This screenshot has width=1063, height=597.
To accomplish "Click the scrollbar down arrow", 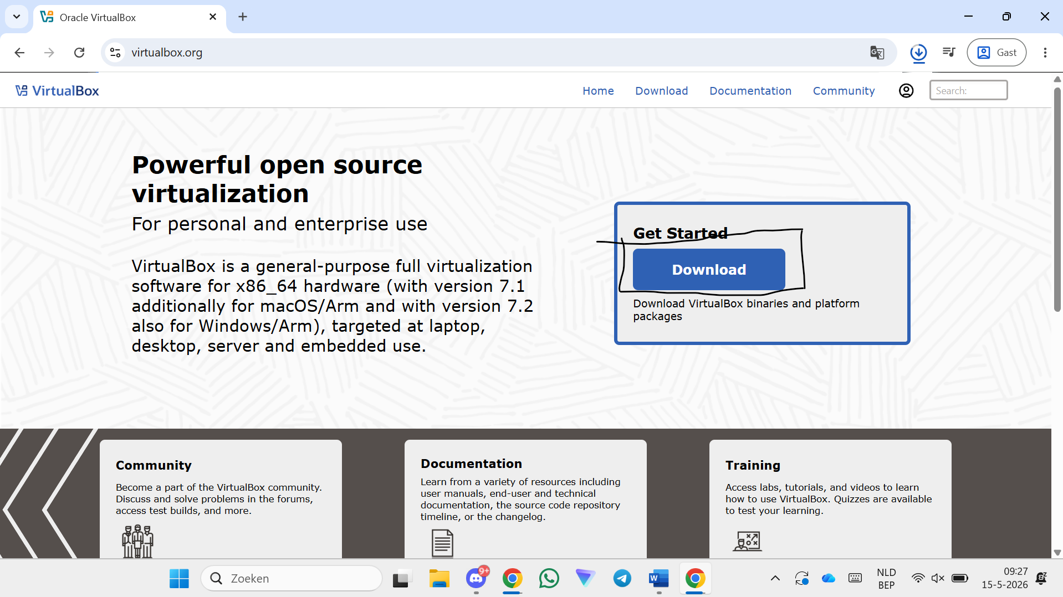I will tap(1057, 553).
